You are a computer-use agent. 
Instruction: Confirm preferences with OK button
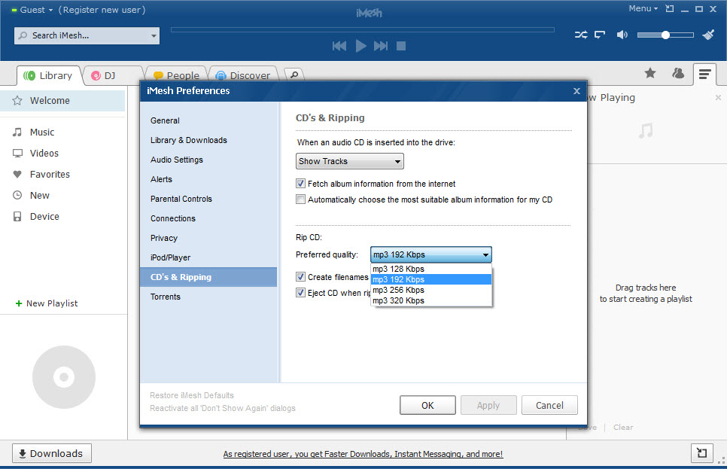coord(427,406)
